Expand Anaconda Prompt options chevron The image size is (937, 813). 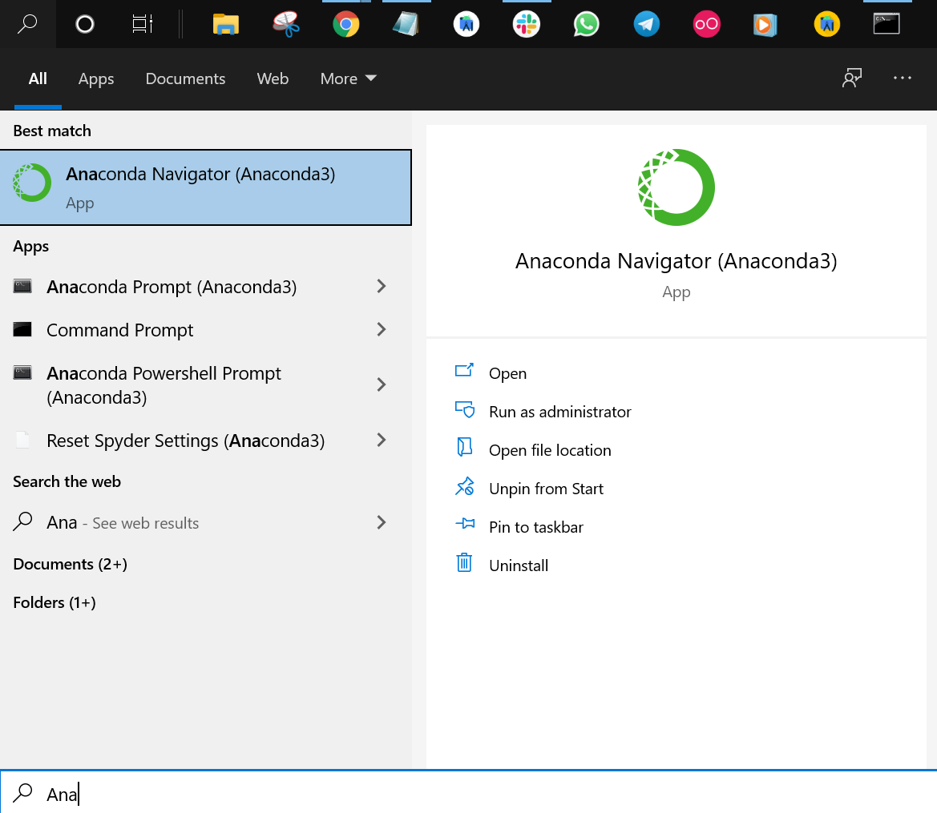coord(382,286)
